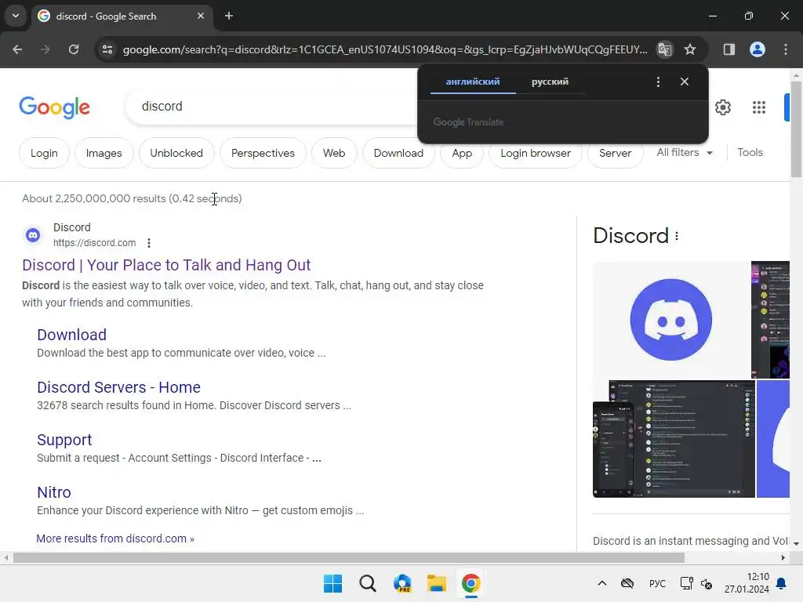Open the Discord Servers - Home sitelink
The image size is (803, 602).
coord(119,387)
